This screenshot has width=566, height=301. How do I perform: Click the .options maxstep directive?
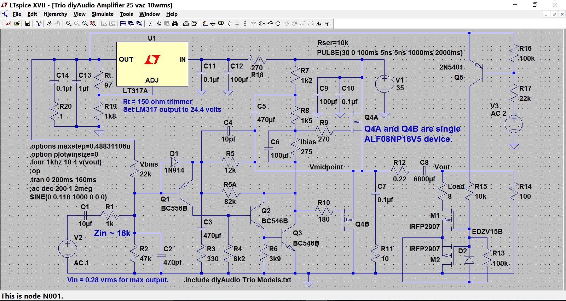click(80, 146)
